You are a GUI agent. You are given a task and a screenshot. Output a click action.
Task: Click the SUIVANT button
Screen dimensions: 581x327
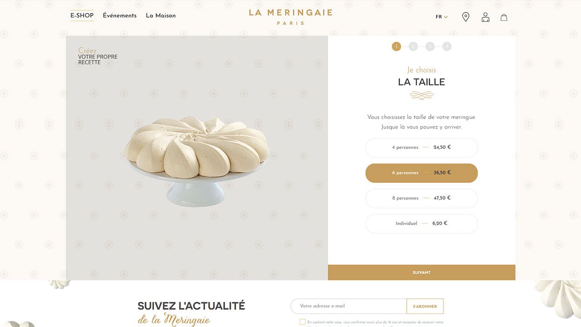point(422,273)
